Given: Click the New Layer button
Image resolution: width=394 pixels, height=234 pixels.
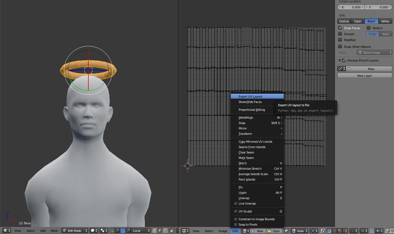Looking at the screenshot, I should pos(365,76).
